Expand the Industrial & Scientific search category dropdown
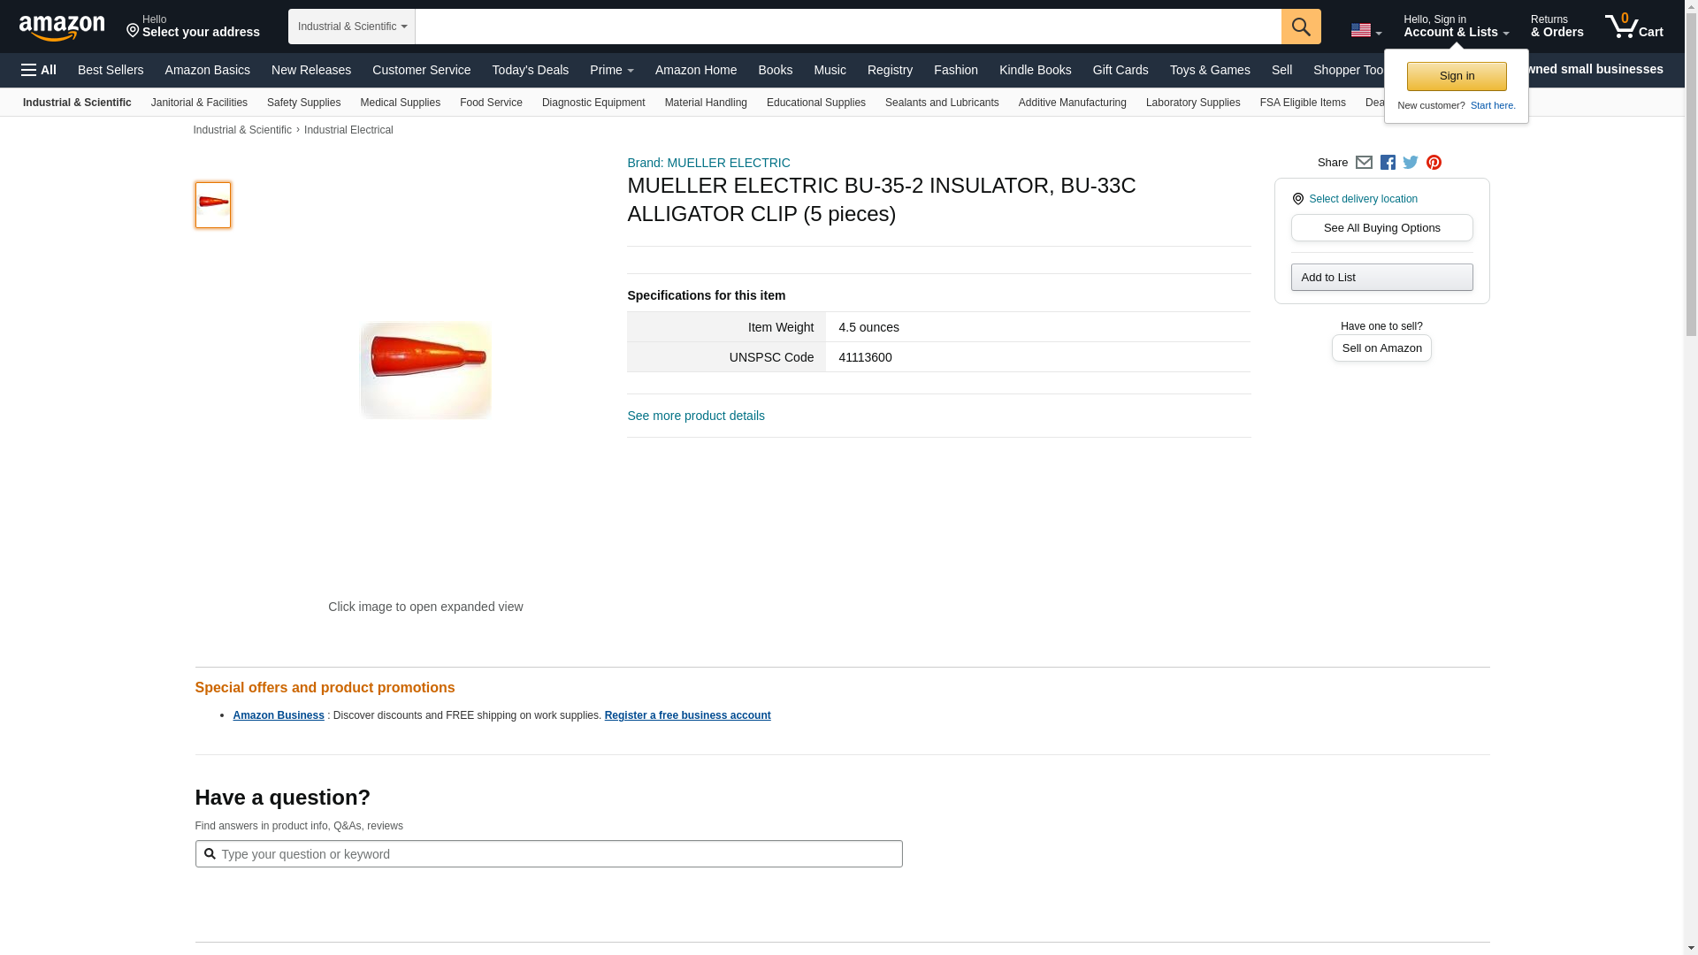Image resolution: width=1698 pixels, height=955 pixels. pos(351,27)
